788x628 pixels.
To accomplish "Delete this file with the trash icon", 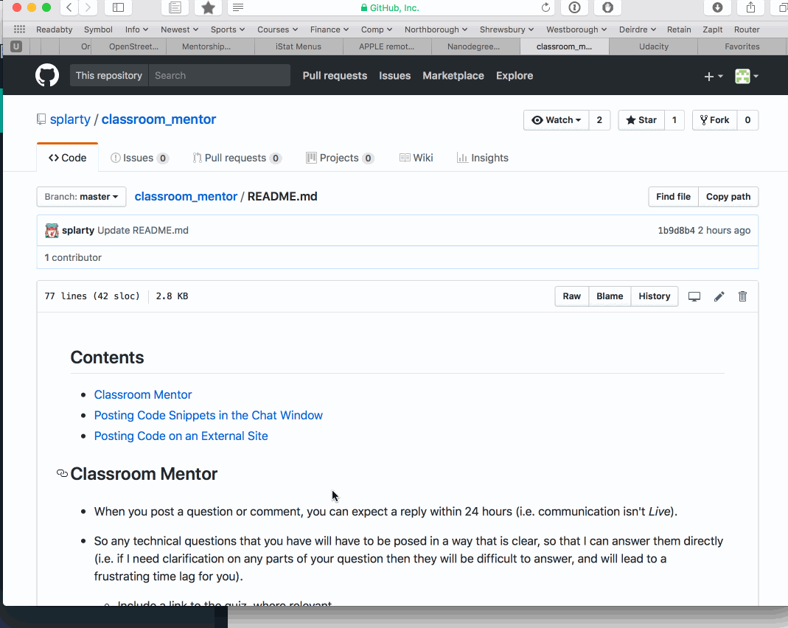I will (742, 296).
